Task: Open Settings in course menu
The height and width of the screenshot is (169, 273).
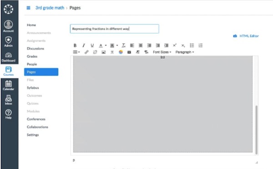Action: click(33, 135)
